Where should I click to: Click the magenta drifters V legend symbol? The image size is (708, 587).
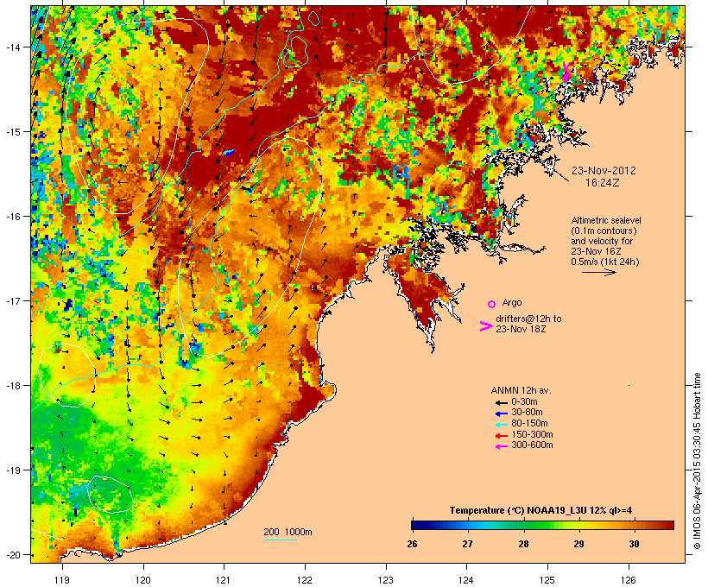(486, 326)
